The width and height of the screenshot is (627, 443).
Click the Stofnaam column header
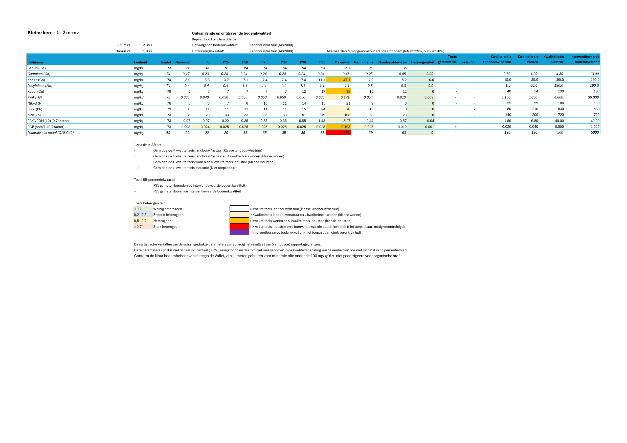coord(35,62)
